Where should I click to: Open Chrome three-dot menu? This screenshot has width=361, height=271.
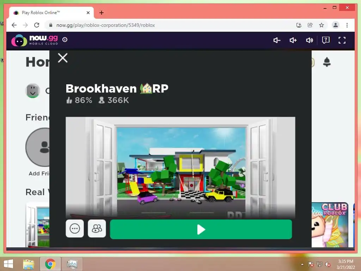pos(347,25)
